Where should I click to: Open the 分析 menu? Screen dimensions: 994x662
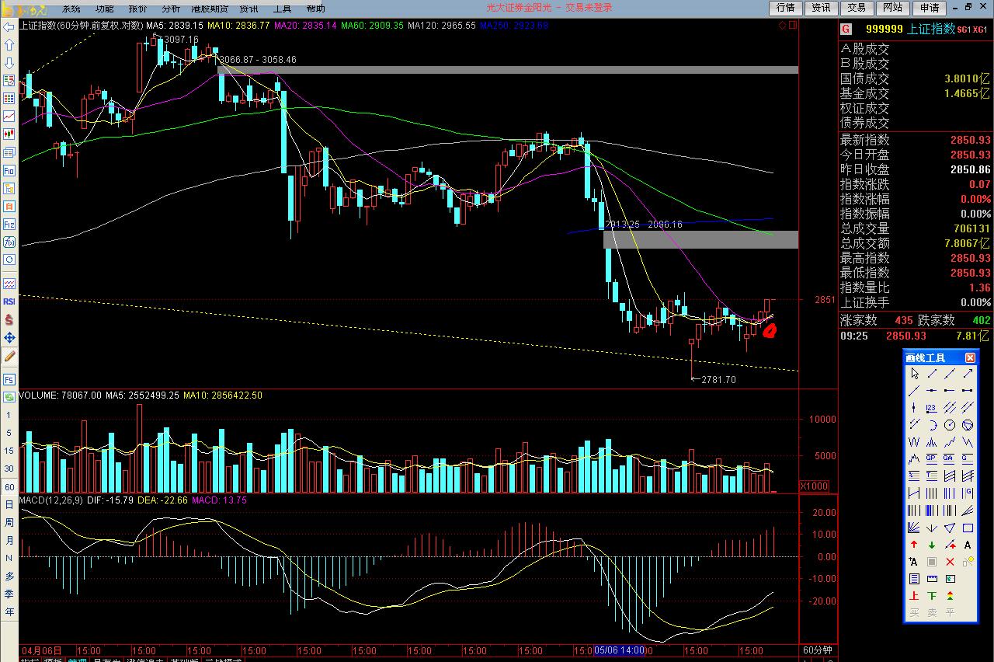pyautogui.click(x=171, y=9)
